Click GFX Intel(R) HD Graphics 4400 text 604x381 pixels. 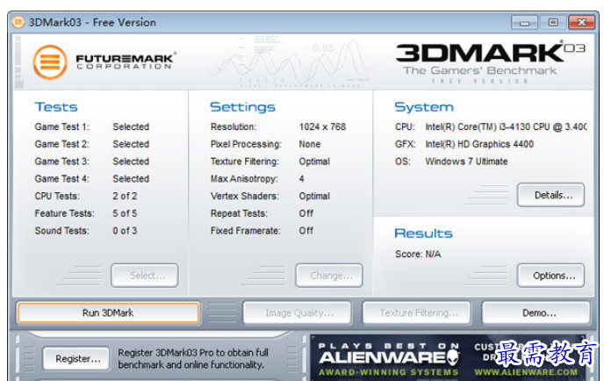[x=479, y=144]
